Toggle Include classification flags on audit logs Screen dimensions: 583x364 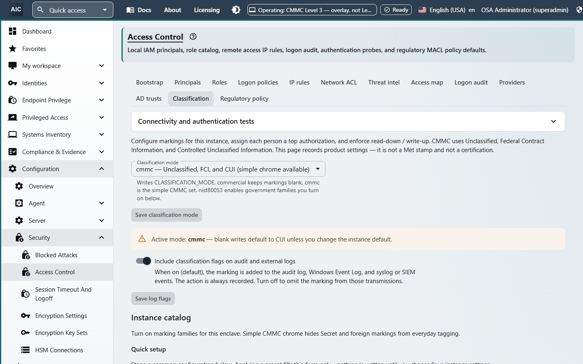[x=143, y=261]
